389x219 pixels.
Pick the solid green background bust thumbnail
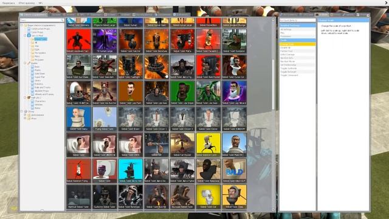click(182, 93)
